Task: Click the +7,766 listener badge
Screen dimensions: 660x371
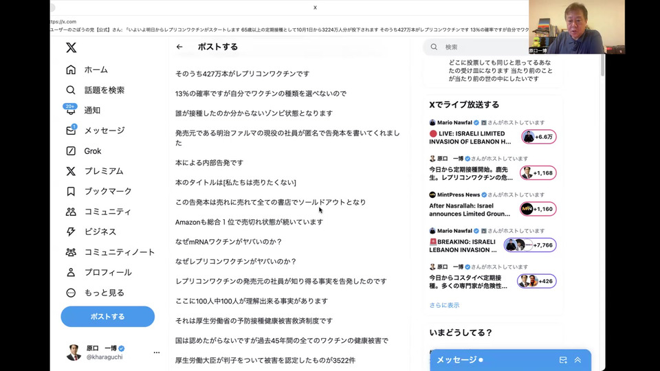Action: [x=530, y=245]
